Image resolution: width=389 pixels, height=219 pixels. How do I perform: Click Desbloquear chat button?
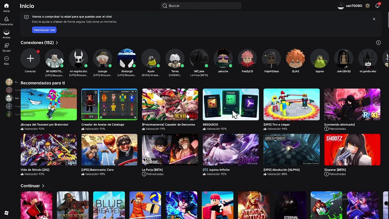[44, 30]
